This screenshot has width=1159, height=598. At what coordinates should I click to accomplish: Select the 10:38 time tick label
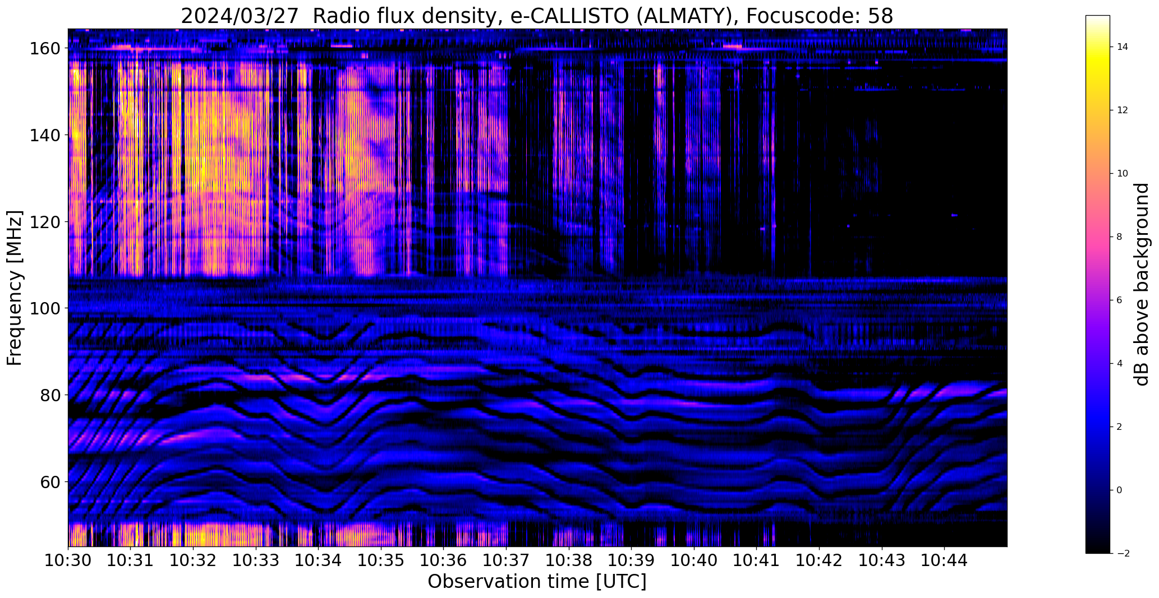(569, 560)
